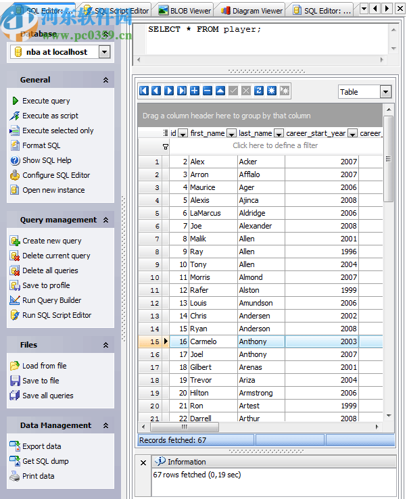The height and width of the screenshot is (499, 407).
Task: Click the cancel edit X button
Action: coord(246,91)
